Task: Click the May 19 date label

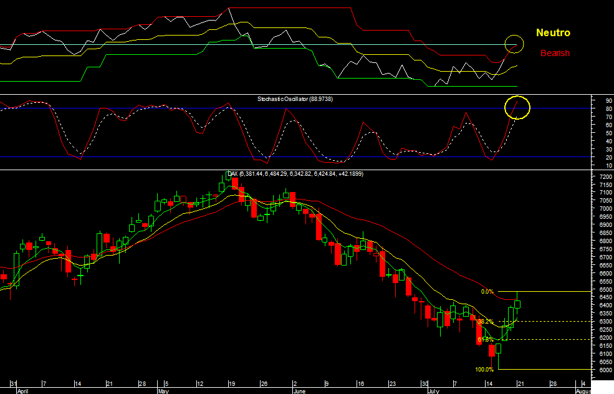Action: pyautogui.click(x=232, y=384)
